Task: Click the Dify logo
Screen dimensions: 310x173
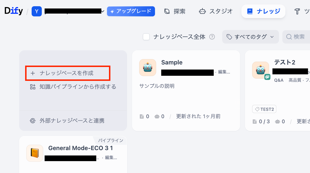Action: [14, 11]
